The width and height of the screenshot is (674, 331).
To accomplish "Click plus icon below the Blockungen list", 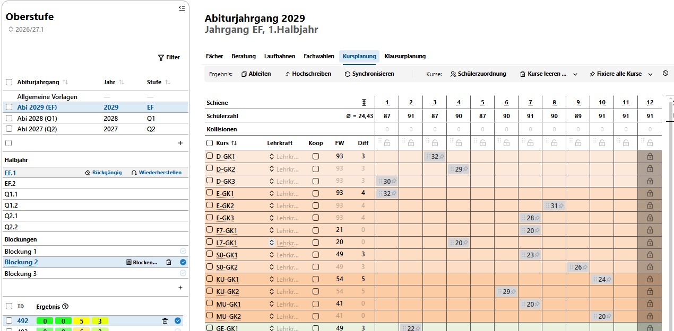I will coord(180,288).
